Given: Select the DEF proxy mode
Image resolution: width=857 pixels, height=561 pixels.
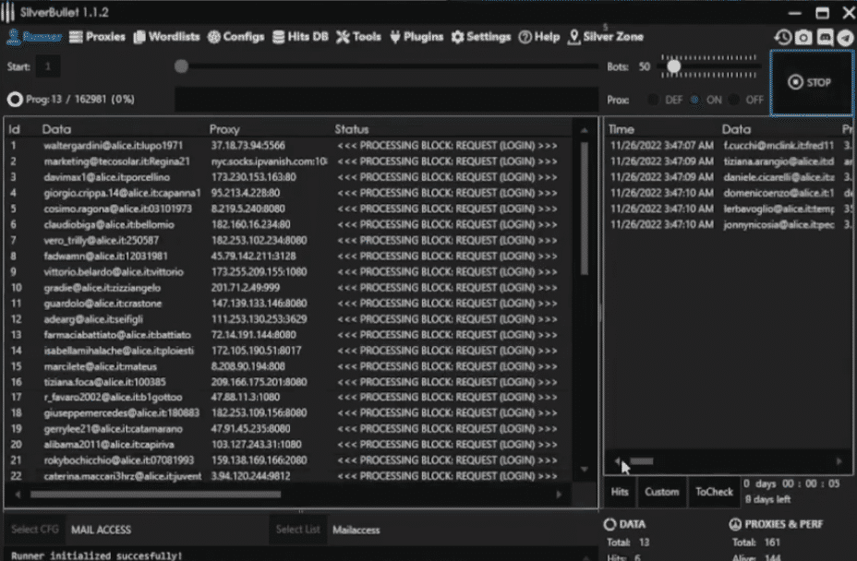Looking at the screenshot, I should click(665, 100).
